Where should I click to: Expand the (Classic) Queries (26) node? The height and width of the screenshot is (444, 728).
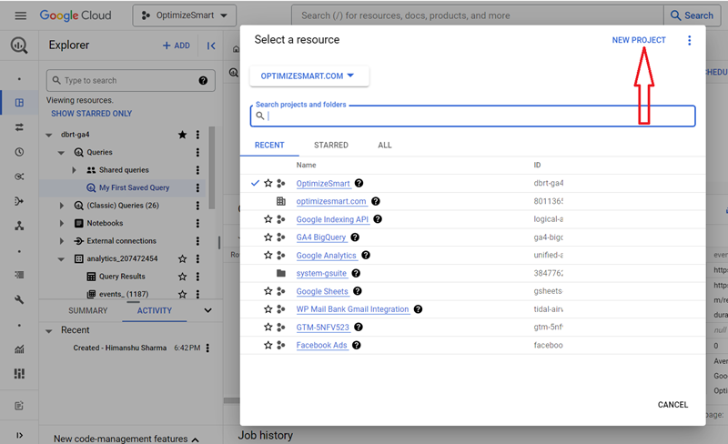click(61, 206)
